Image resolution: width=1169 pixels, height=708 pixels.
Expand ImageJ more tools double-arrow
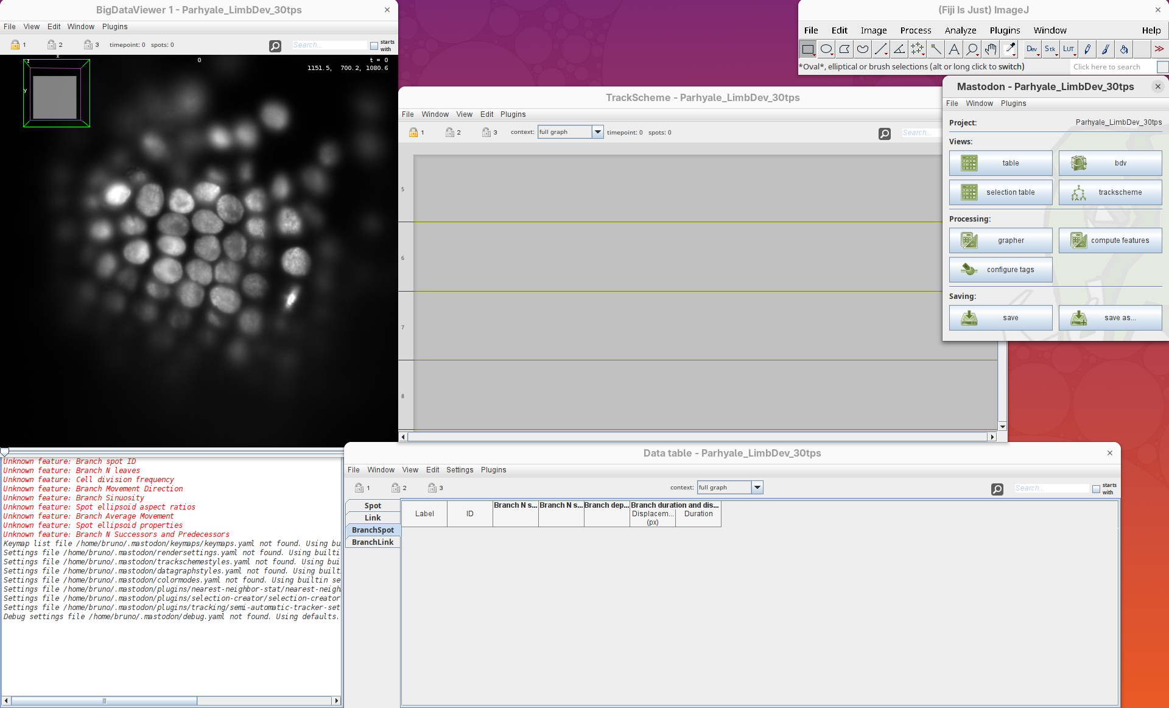[x=1159, y=49]
